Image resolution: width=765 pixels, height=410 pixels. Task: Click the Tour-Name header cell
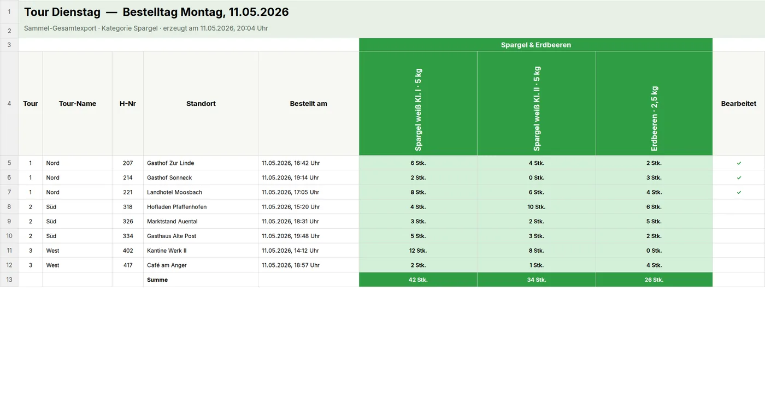[77, 104]
